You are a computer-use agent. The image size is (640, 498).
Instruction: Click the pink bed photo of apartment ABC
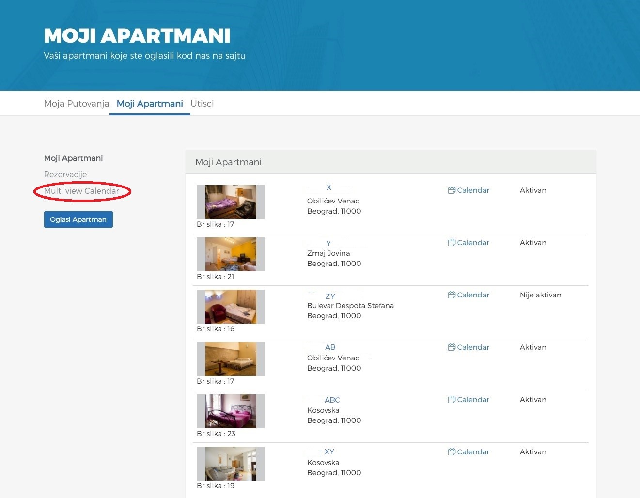pyautogui.click(x=231, y=411)
